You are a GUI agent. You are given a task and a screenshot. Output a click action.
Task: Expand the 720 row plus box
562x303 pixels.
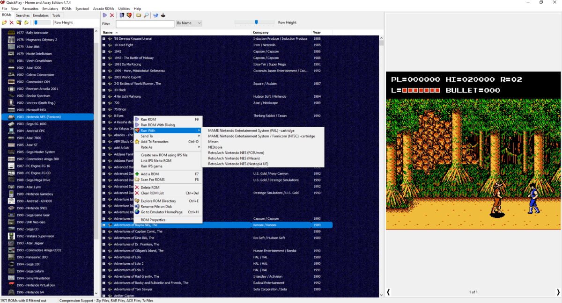[104, 103]
